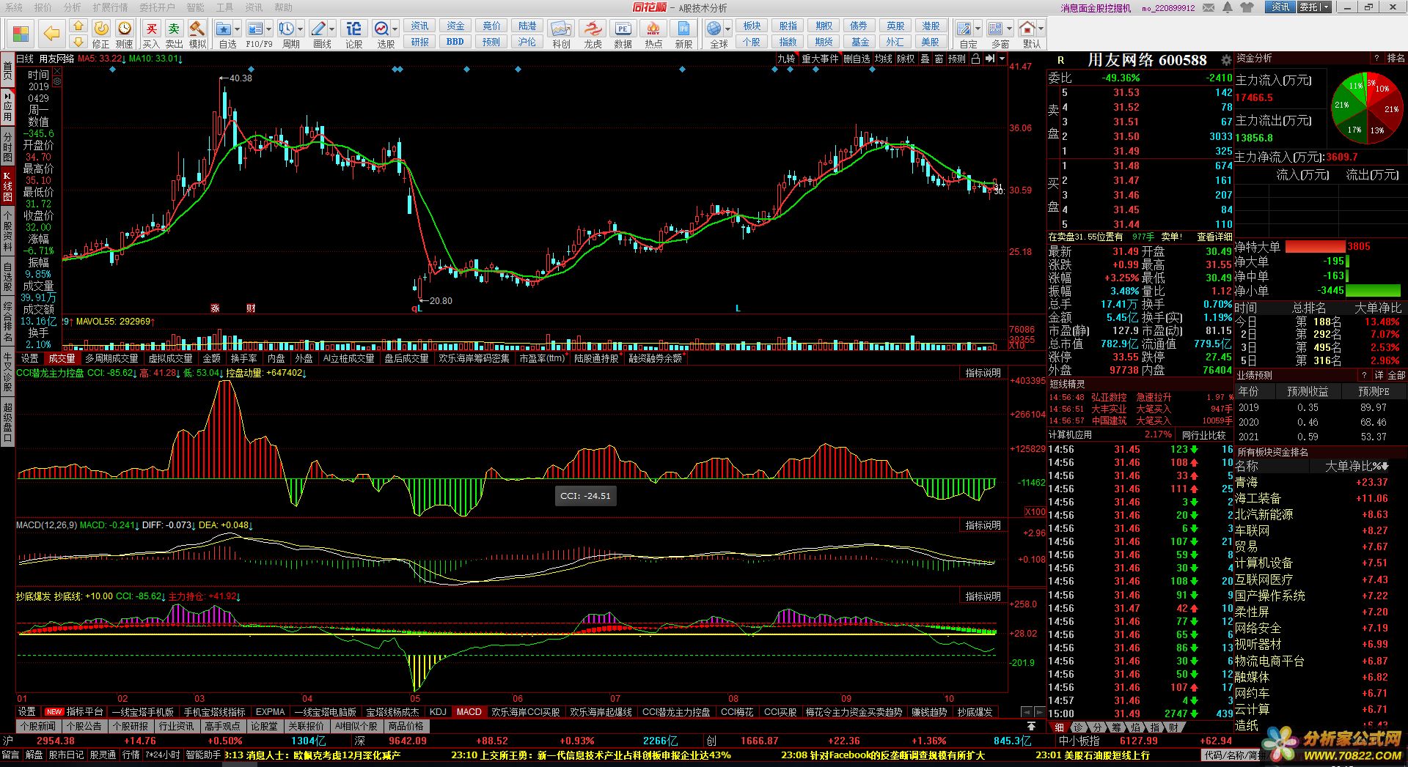
Task: Toggle the chart lock icon
Action: (975, 59)
